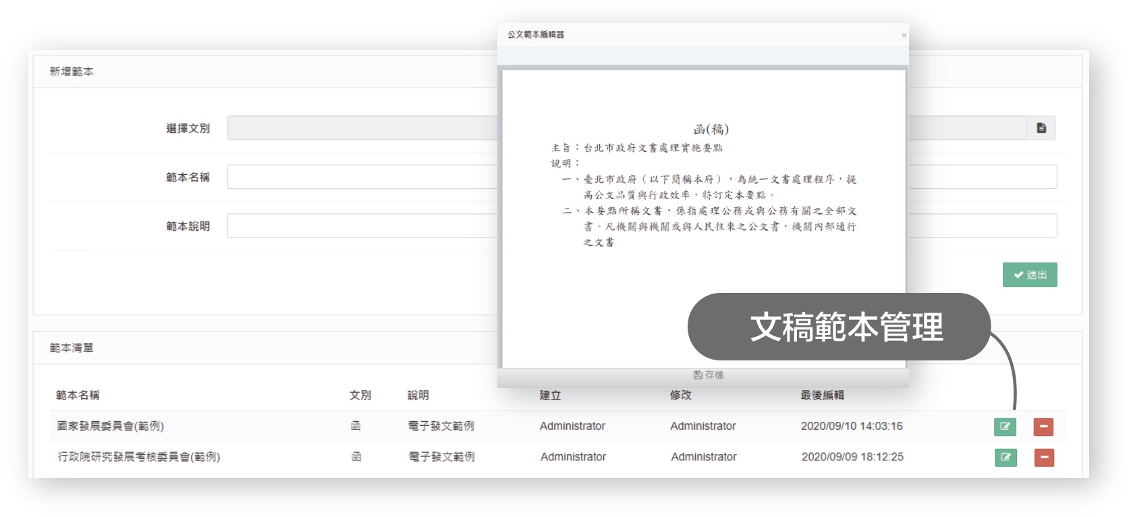Select the 行政院研究發展考核委員會(範例) template name
The height and width of the screenshot is (517, 1131).
139,457
